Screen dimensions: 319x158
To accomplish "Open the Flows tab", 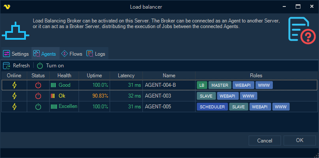I will 72,54.
